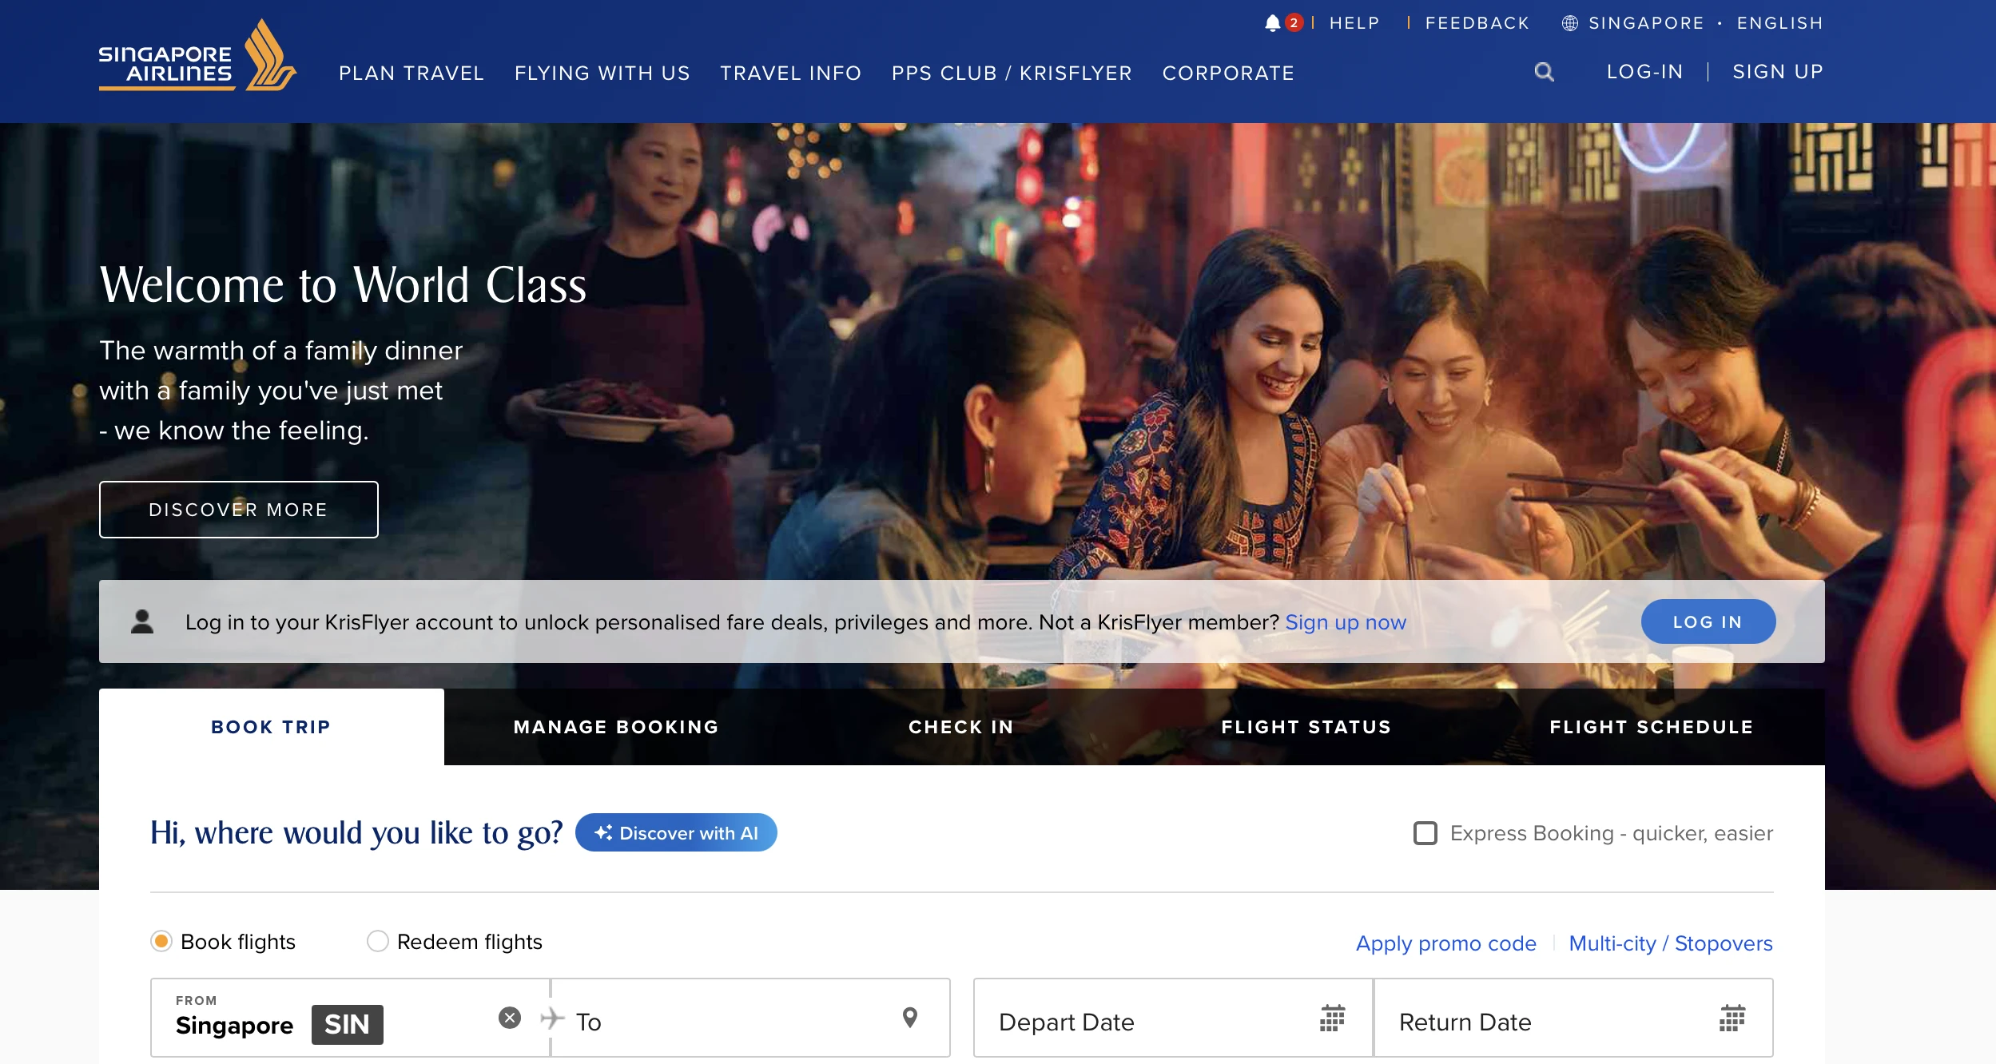Open the Corporate menu
This screenshot has height=1064, width=1996.
point(1229,73)
